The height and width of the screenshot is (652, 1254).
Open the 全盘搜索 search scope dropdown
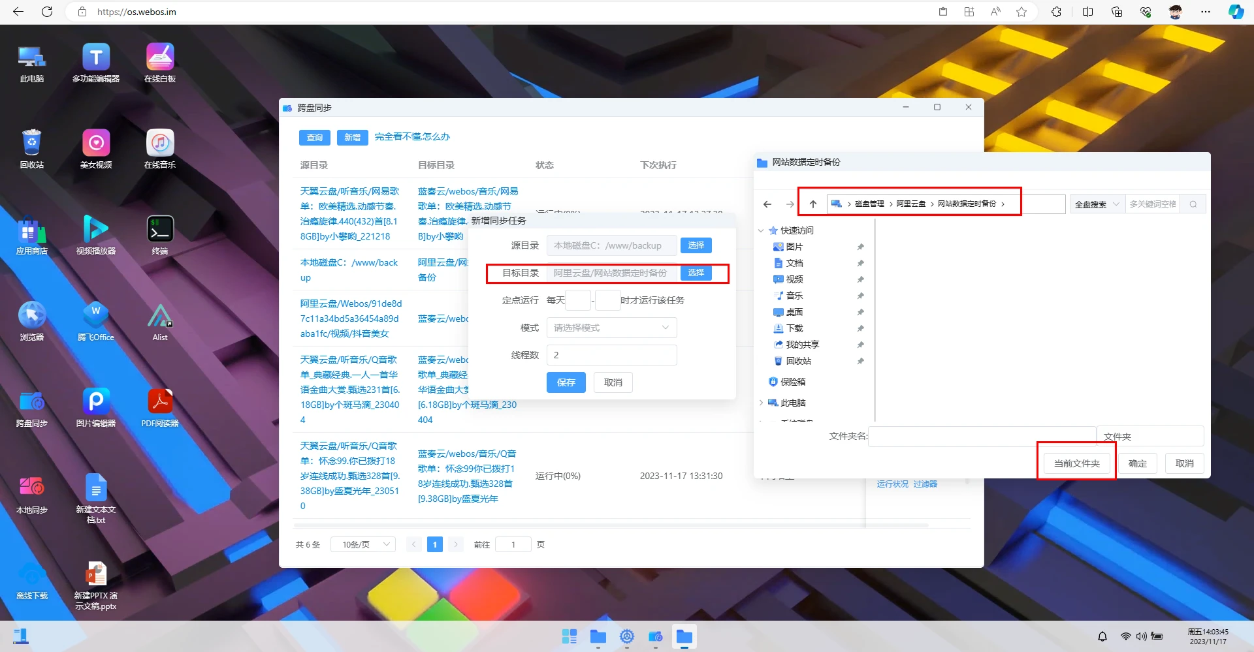point(1097,204)
